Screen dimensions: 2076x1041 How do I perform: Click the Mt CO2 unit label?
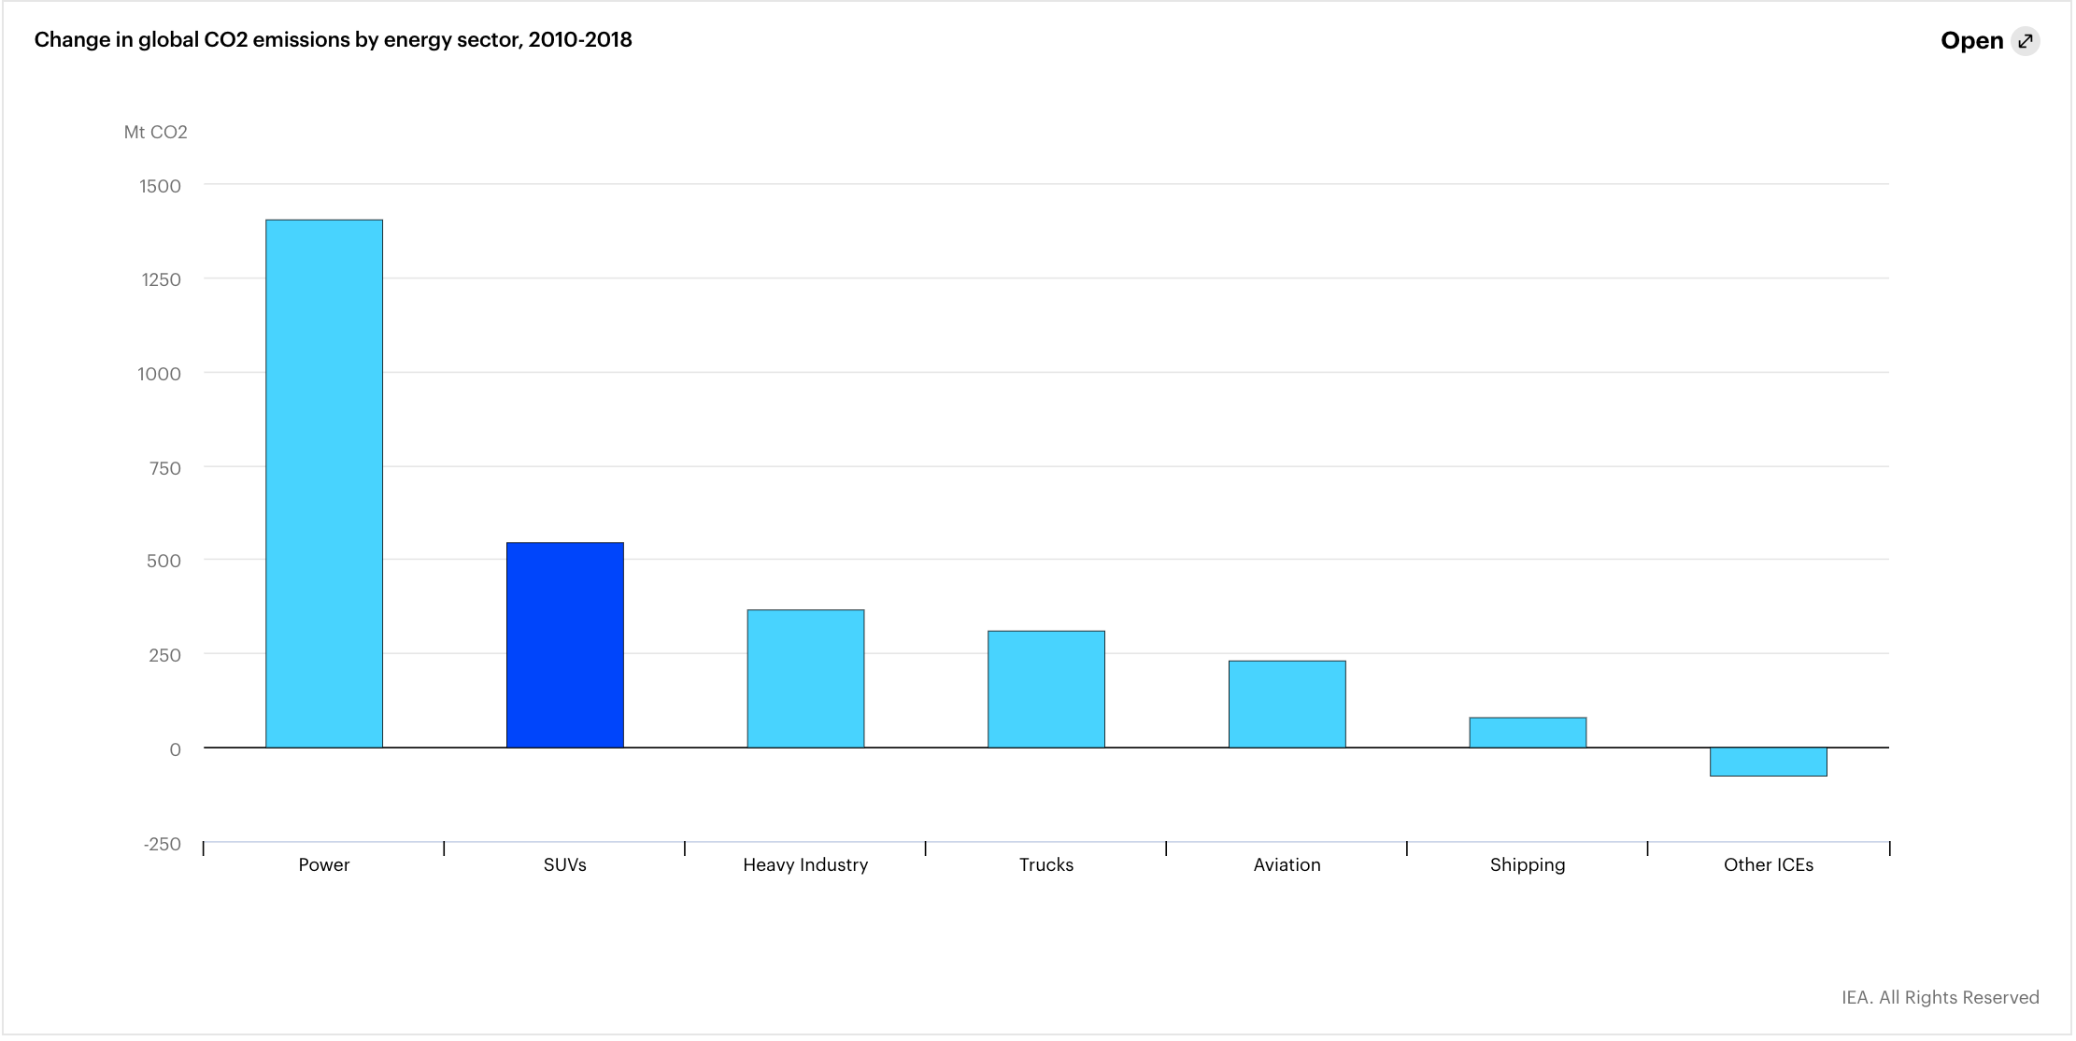(x=155, y=133)
